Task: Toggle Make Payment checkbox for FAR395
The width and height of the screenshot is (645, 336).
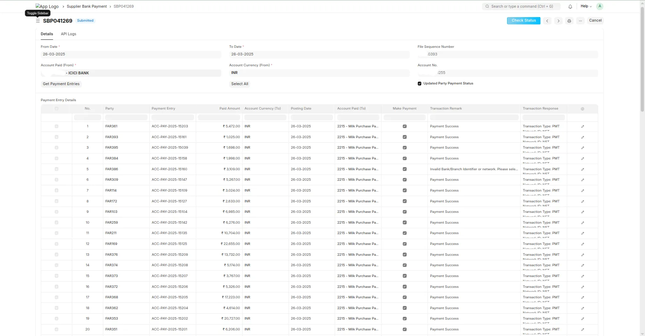Action: click(405, 148)
